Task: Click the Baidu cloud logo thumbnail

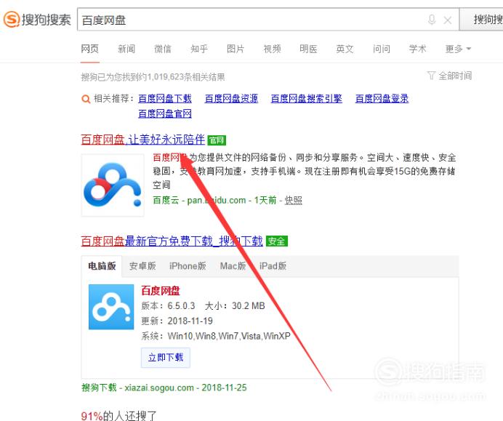Action: coord(113,185)
